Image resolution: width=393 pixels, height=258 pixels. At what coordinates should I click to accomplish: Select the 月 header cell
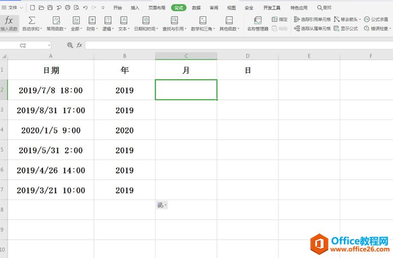click(186, 70)
